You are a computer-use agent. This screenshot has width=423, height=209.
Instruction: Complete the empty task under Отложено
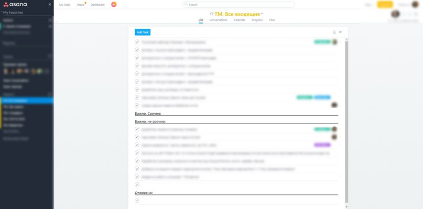137,201
